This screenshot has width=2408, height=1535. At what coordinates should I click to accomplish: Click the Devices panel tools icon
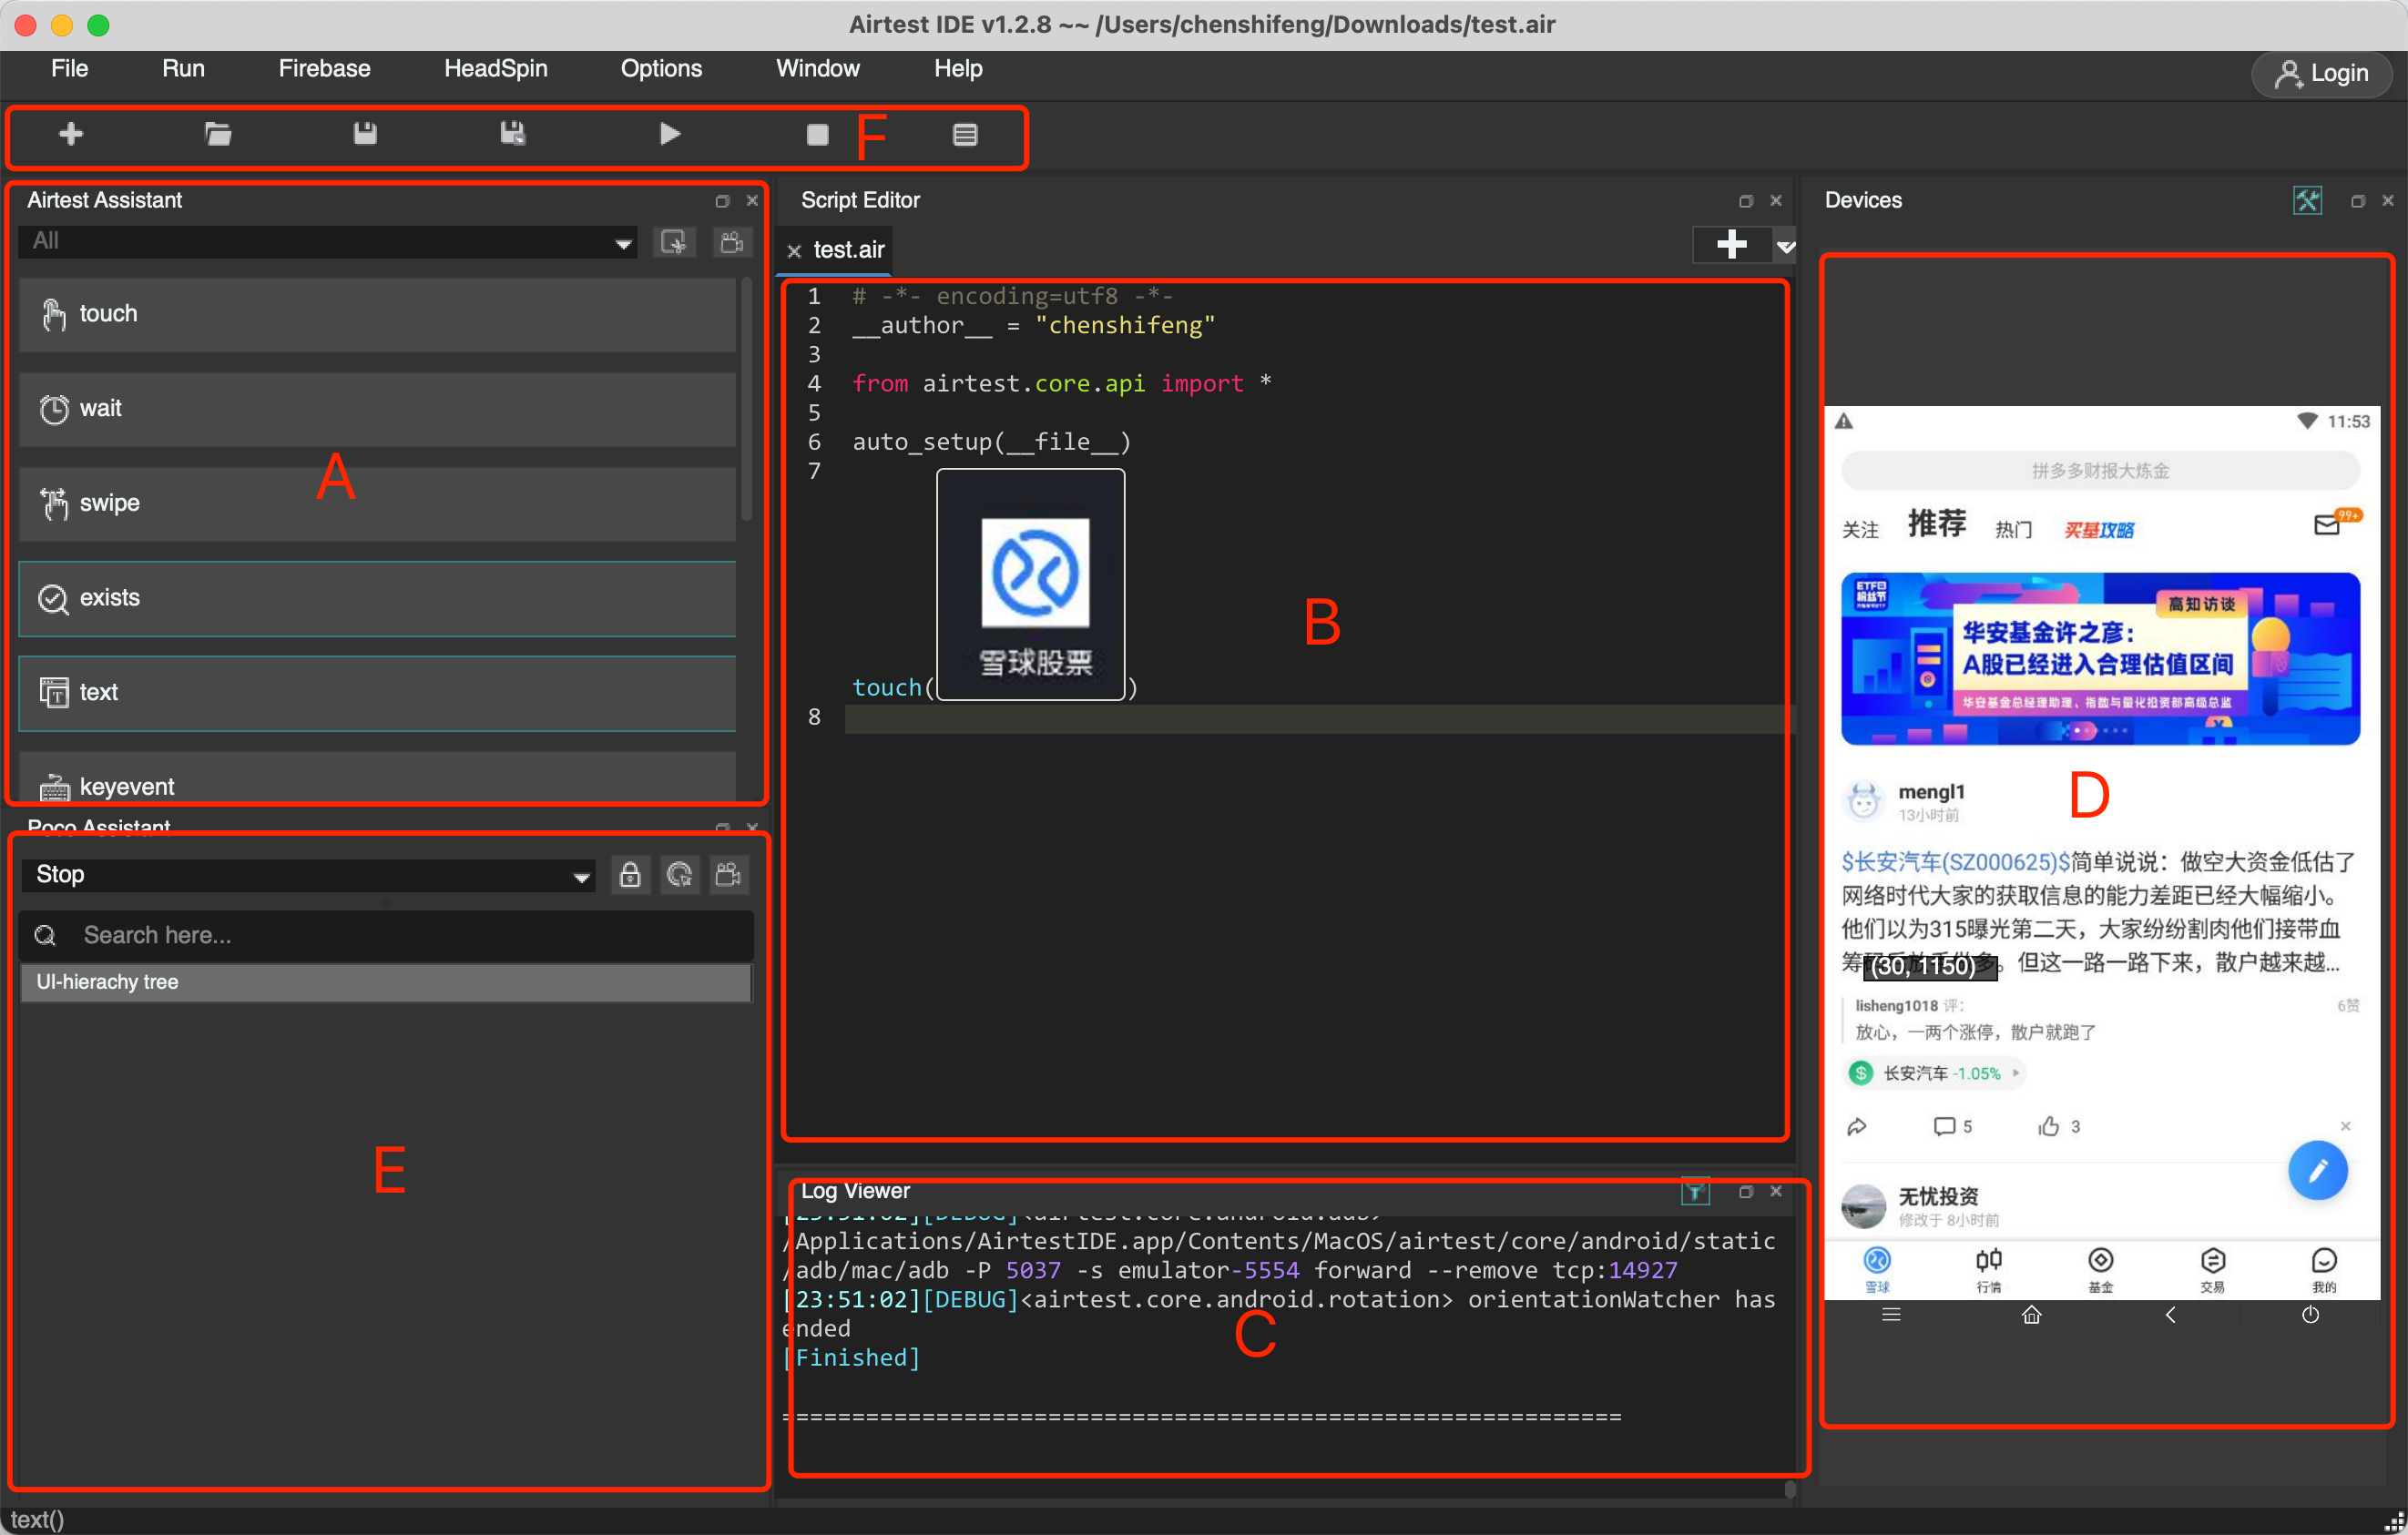click(2307, 200)
